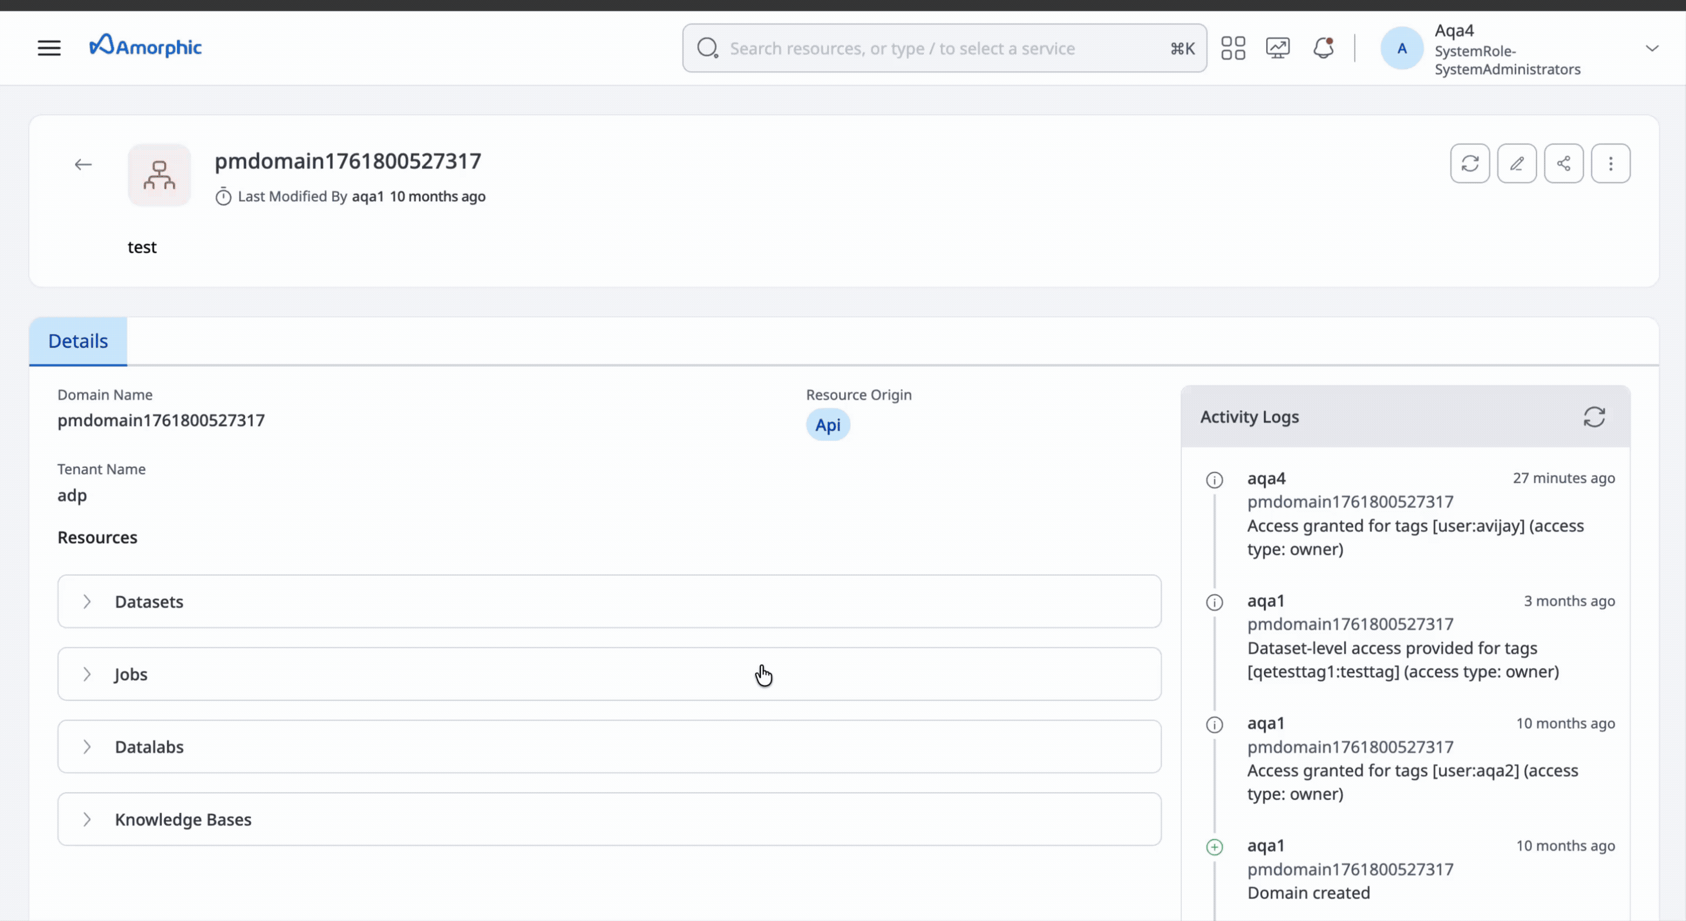This screenshot has height=921, width=1686.
Task: Click the Domain Name value
Action: click(161, 420)
